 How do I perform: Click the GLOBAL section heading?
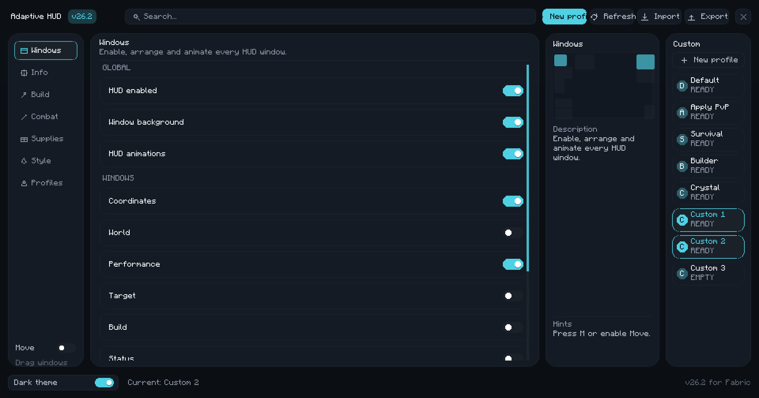116,68
